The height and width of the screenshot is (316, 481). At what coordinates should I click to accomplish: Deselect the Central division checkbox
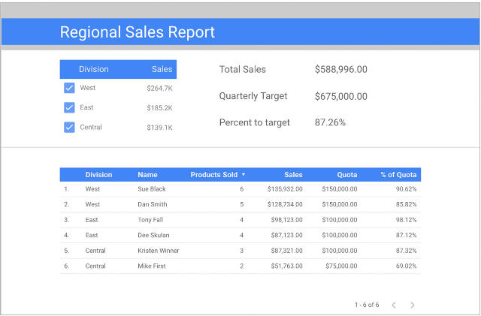[69, 127]
